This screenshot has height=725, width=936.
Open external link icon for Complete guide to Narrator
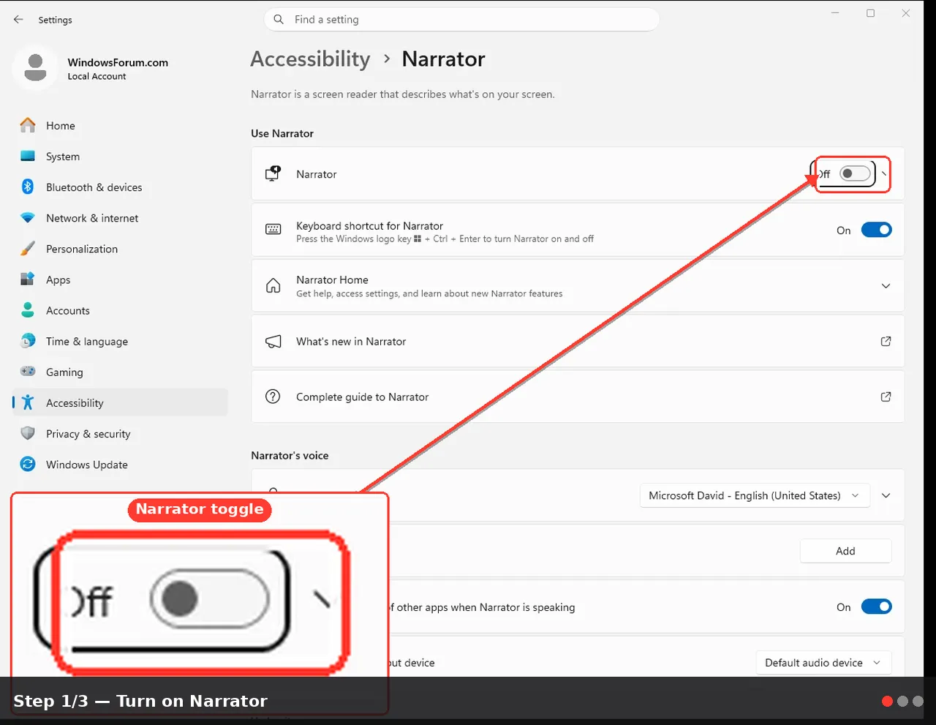tap(886, 397)
